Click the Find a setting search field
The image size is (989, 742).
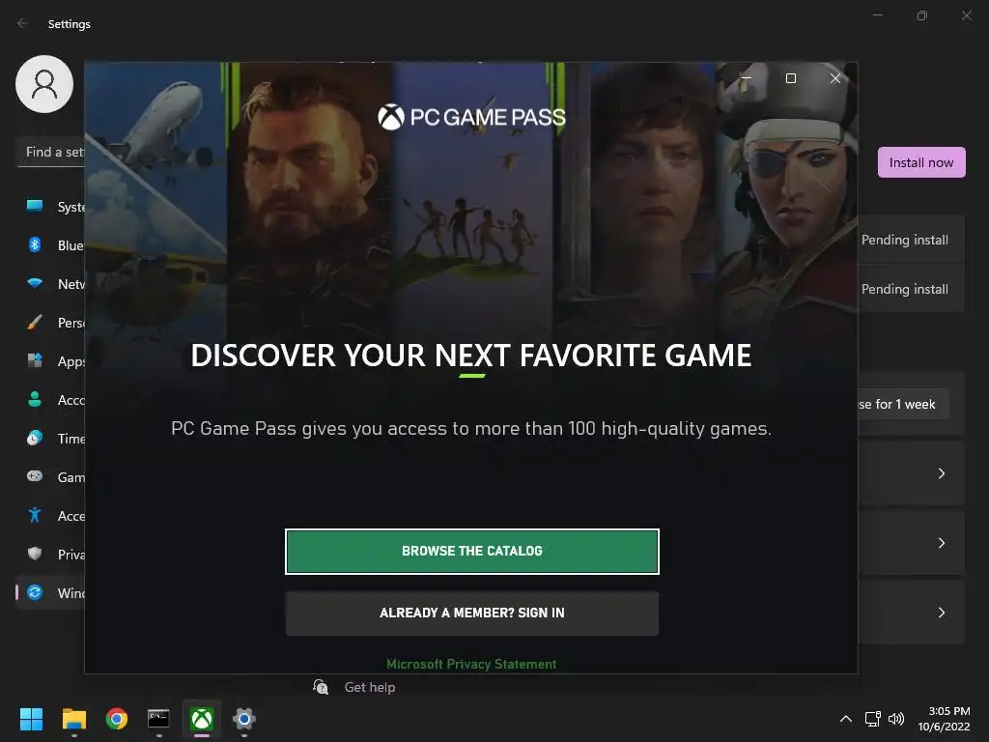pyautogui.click(x=51, y=152)
